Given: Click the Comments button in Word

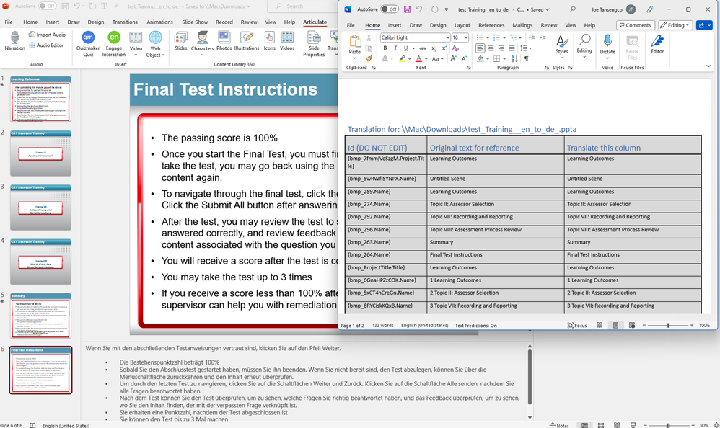Looking at the screenshot, I should pyautogui.click(x=634, y=25).
